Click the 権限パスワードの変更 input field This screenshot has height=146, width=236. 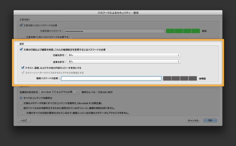pyautogui.click(x=111, y=78)
